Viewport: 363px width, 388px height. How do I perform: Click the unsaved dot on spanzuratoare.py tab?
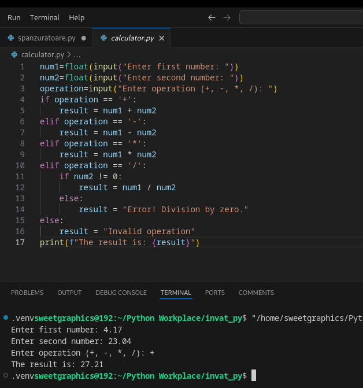tap(84, 38)
